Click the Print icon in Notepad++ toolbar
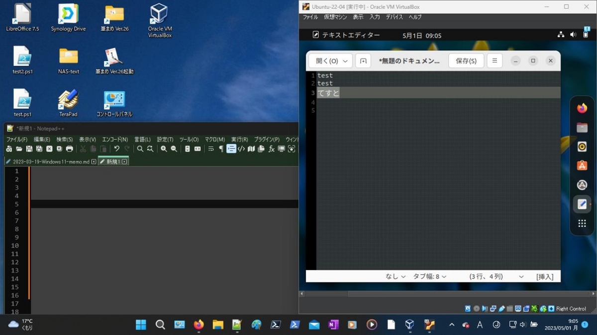The width and height of the screenshot is (597, 335). (69, 149)
